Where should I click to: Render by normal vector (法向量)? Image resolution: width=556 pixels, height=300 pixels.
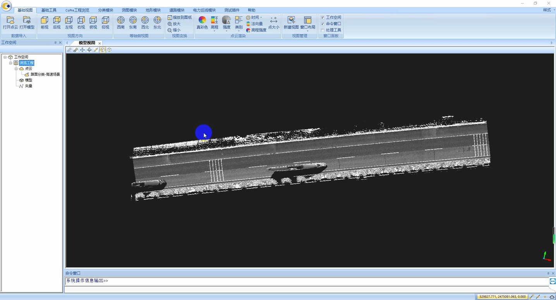pyautogui.click(x=254, y=24)
